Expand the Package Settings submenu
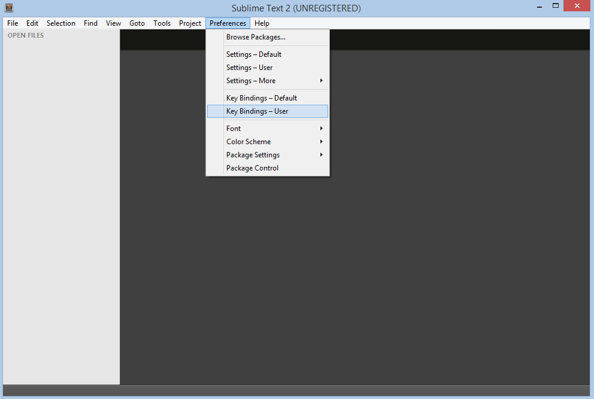The height and width of the screenshot is (399, 594). tap(268, 155)
